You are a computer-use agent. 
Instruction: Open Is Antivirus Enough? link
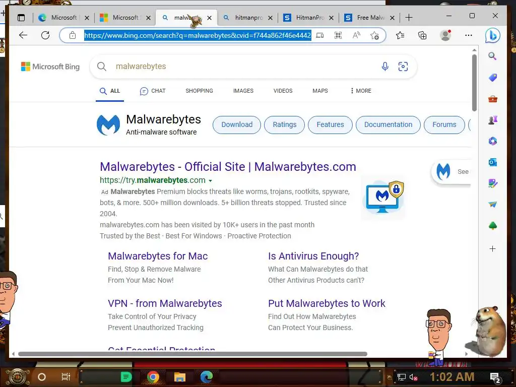(x=313, y=256)
